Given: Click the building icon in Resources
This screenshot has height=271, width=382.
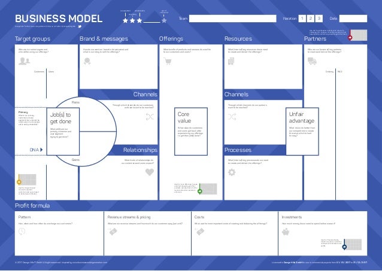Looking at the screenshot, I should (231, 61).
